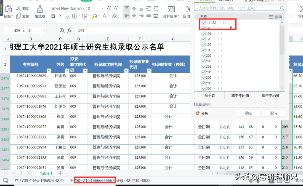Viewport: 303px width, 186px height.
Task: Center text horizontally
Action: click(134, 16)
